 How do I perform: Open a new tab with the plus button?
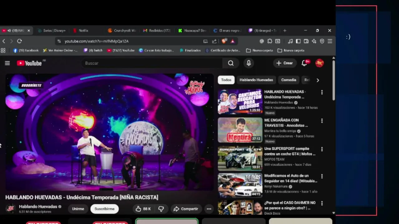pos(285,30)
